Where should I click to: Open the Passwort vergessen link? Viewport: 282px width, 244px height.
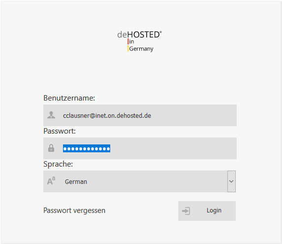click(74, 210)
